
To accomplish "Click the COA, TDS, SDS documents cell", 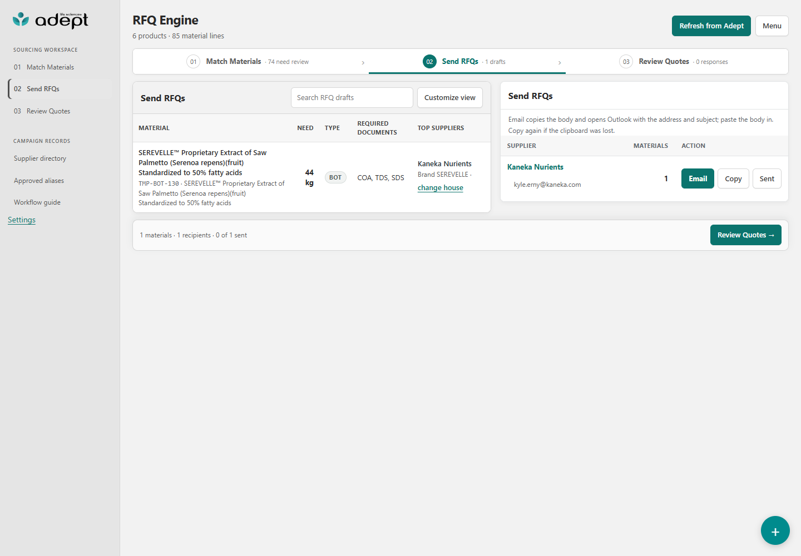I will click(x=381, y=178).
